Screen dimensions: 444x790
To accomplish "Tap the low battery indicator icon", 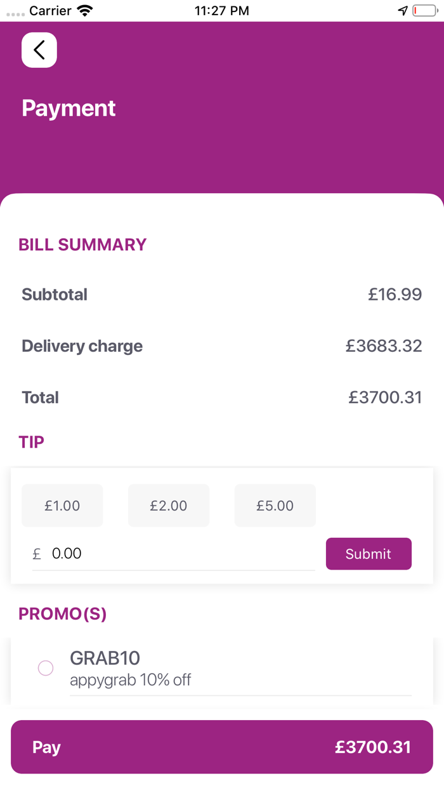I will point(424,11).
